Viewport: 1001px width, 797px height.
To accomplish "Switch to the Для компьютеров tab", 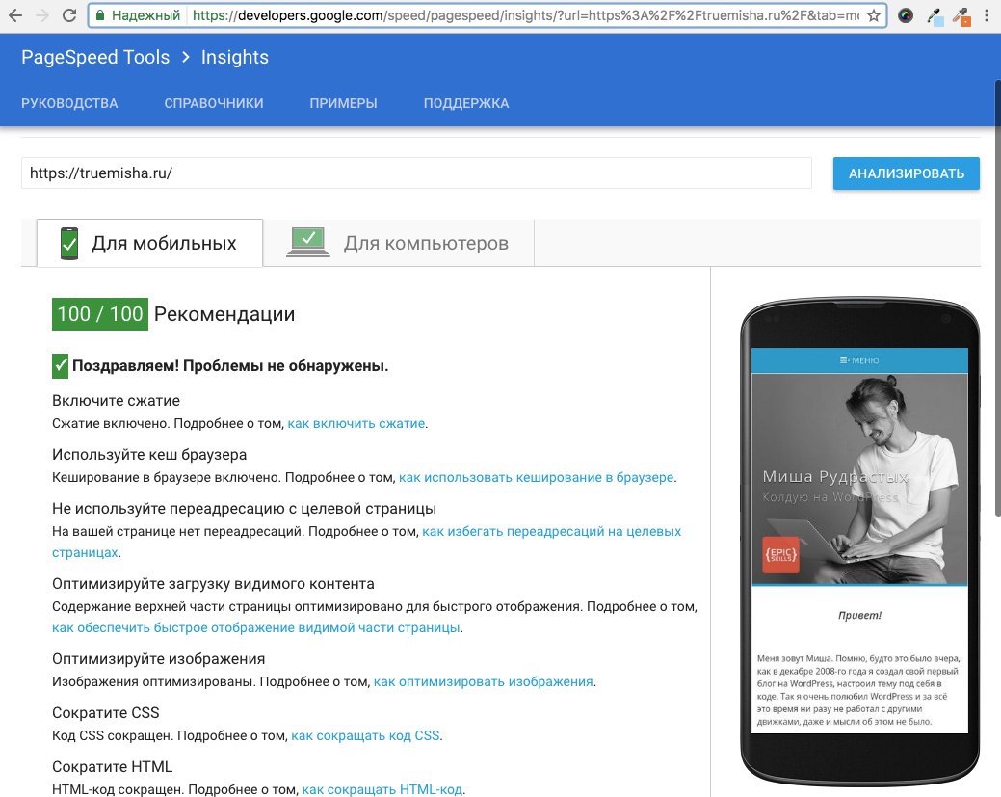I will point(398,243).
